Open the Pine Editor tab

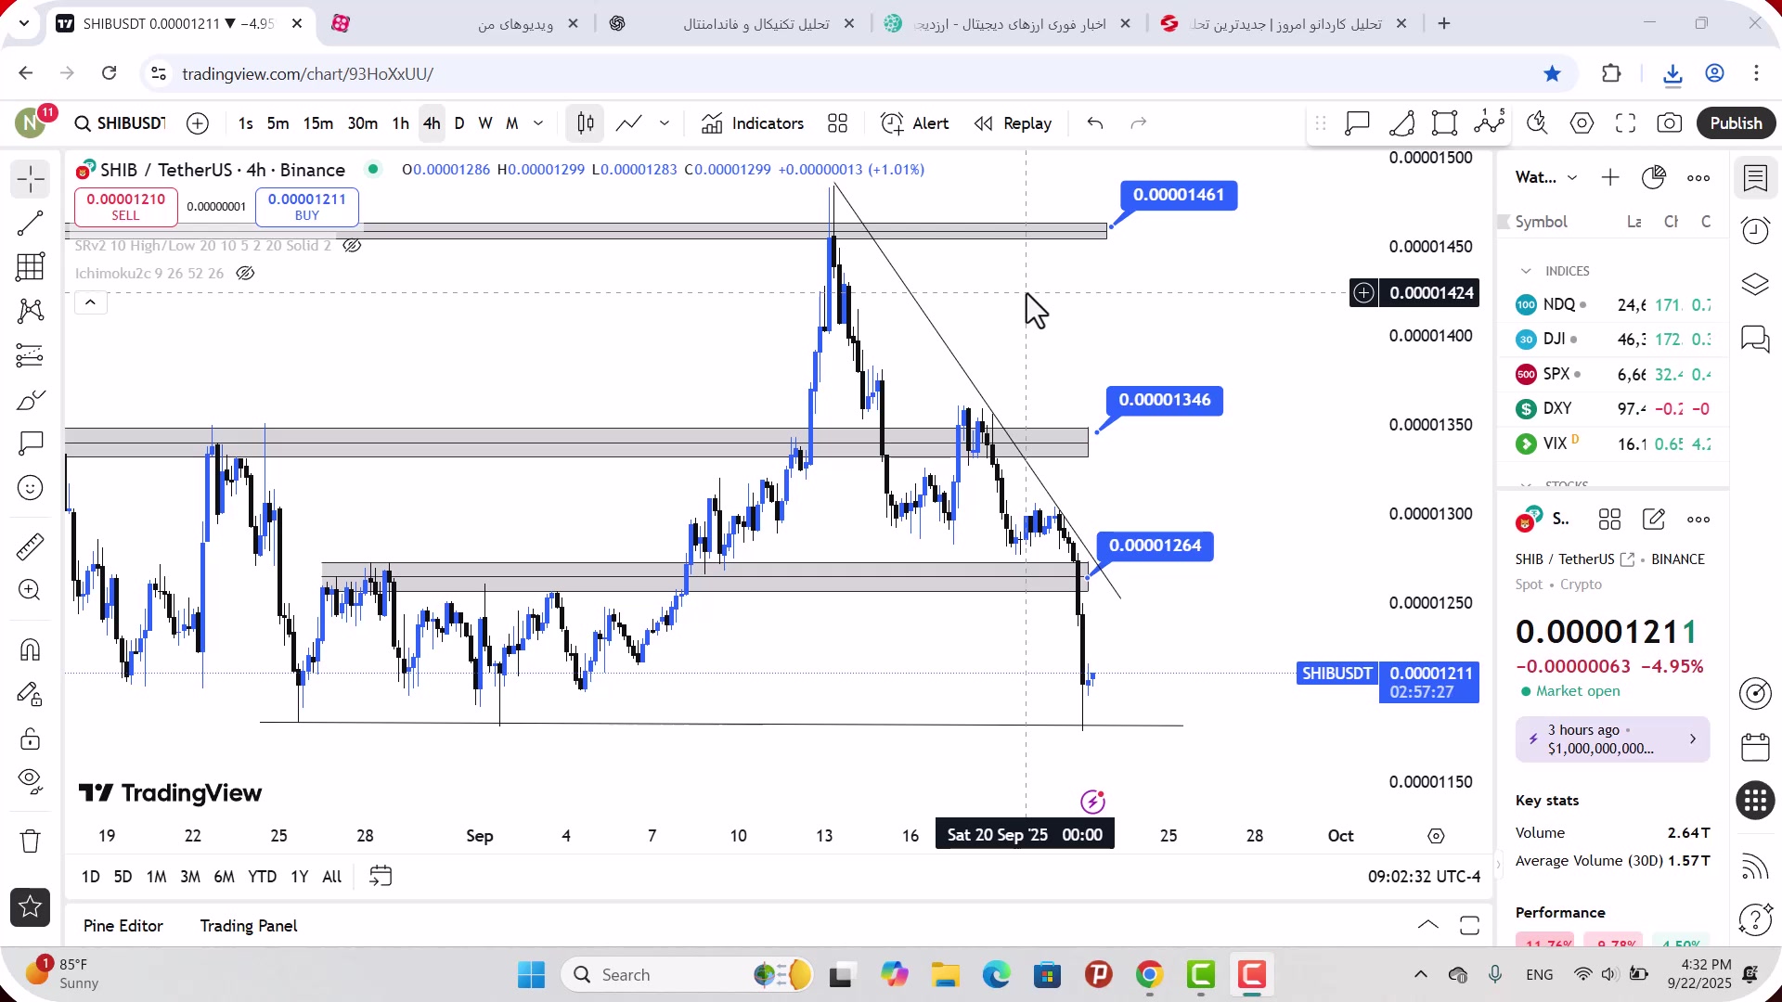pos(123,926)
